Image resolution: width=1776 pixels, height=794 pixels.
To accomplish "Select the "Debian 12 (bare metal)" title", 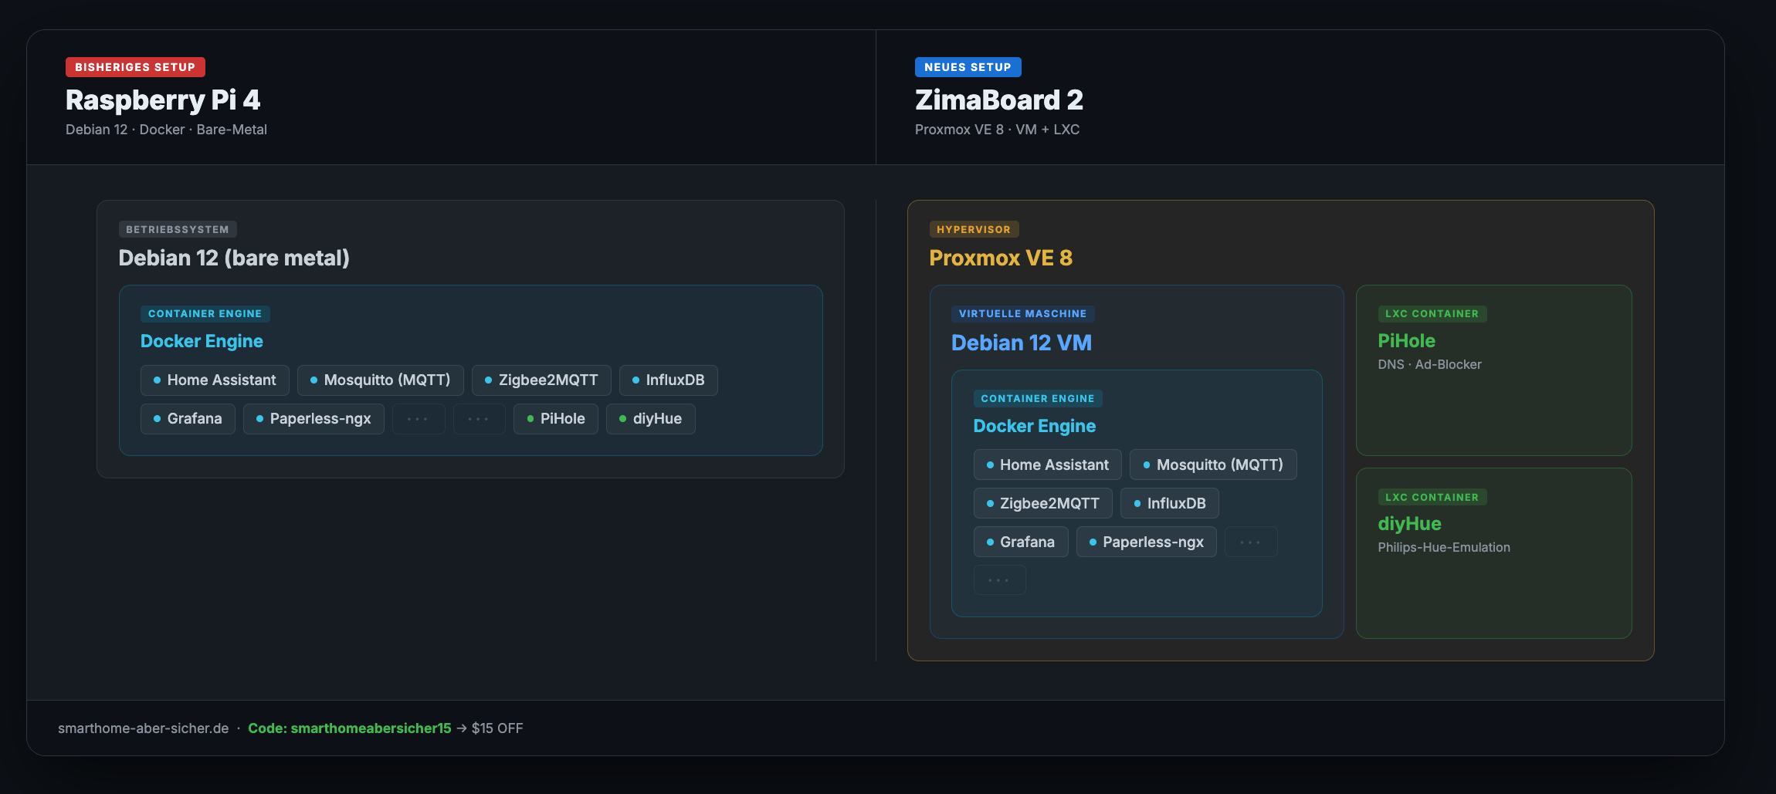I will click(x=234, y=258).
